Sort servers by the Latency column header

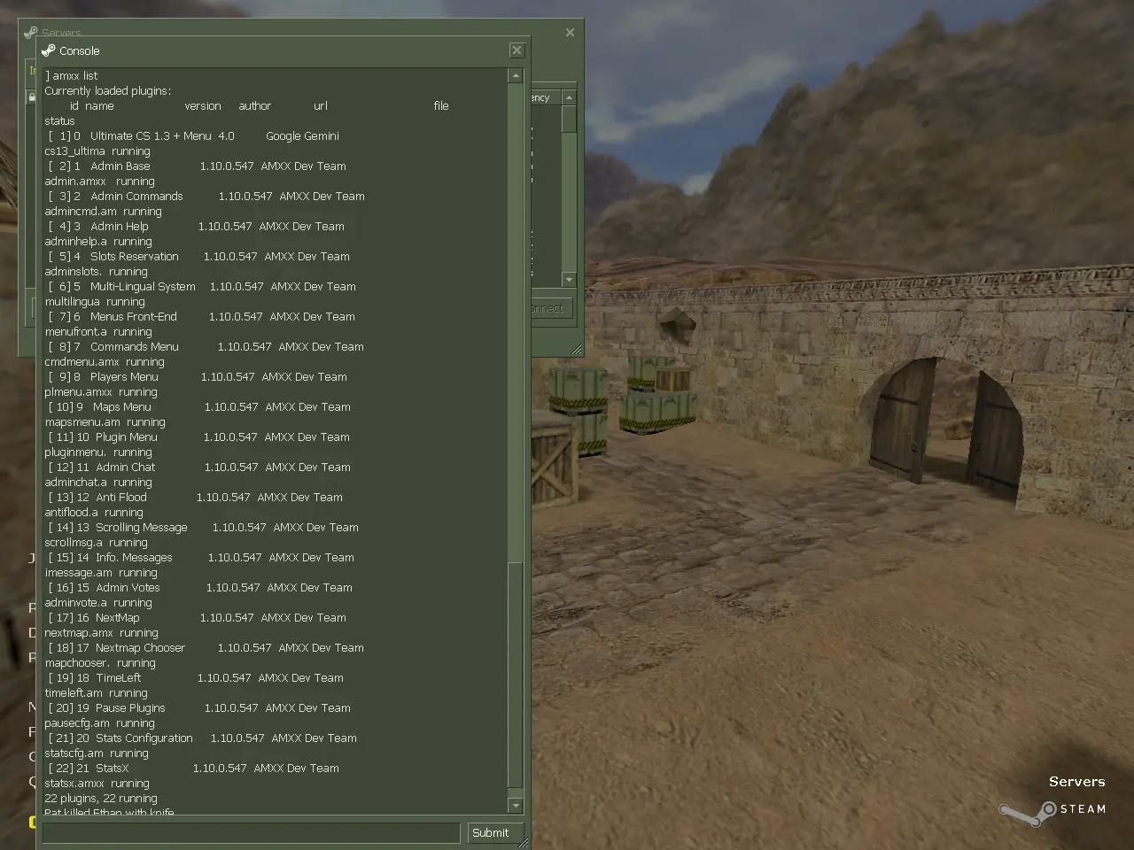point(544,97)
